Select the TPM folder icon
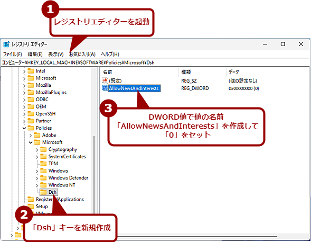This screenshot has height=242, width=311. click(x=43, y=164)
